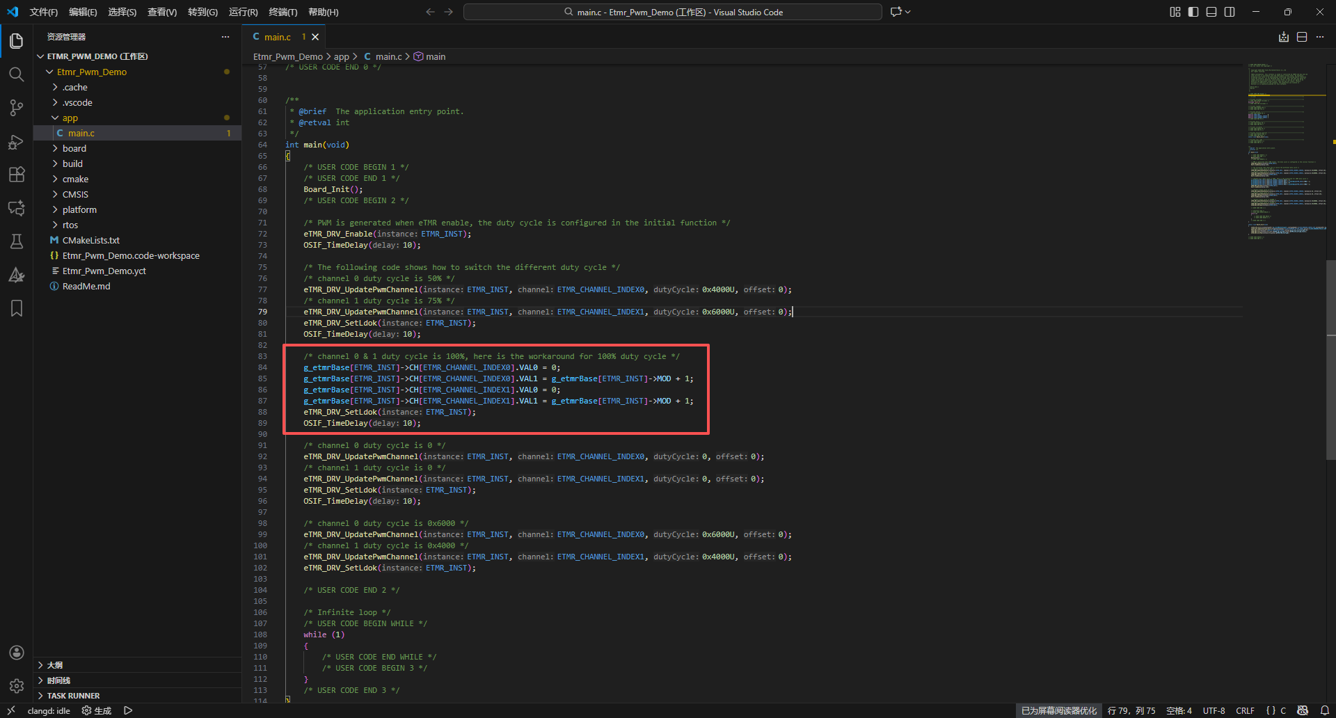This screenshot has height=718, width=1336.
Task: Open the Bookmarks view in activity bar
Action: pyautogui.click(x=16, y=308)
